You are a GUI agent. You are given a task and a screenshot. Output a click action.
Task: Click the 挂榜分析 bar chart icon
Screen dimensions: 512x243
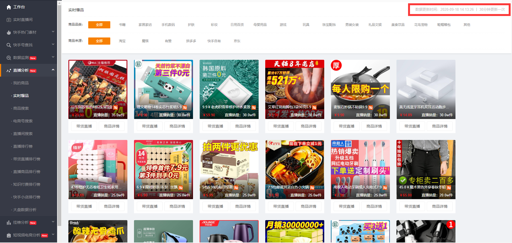point(9,223)
